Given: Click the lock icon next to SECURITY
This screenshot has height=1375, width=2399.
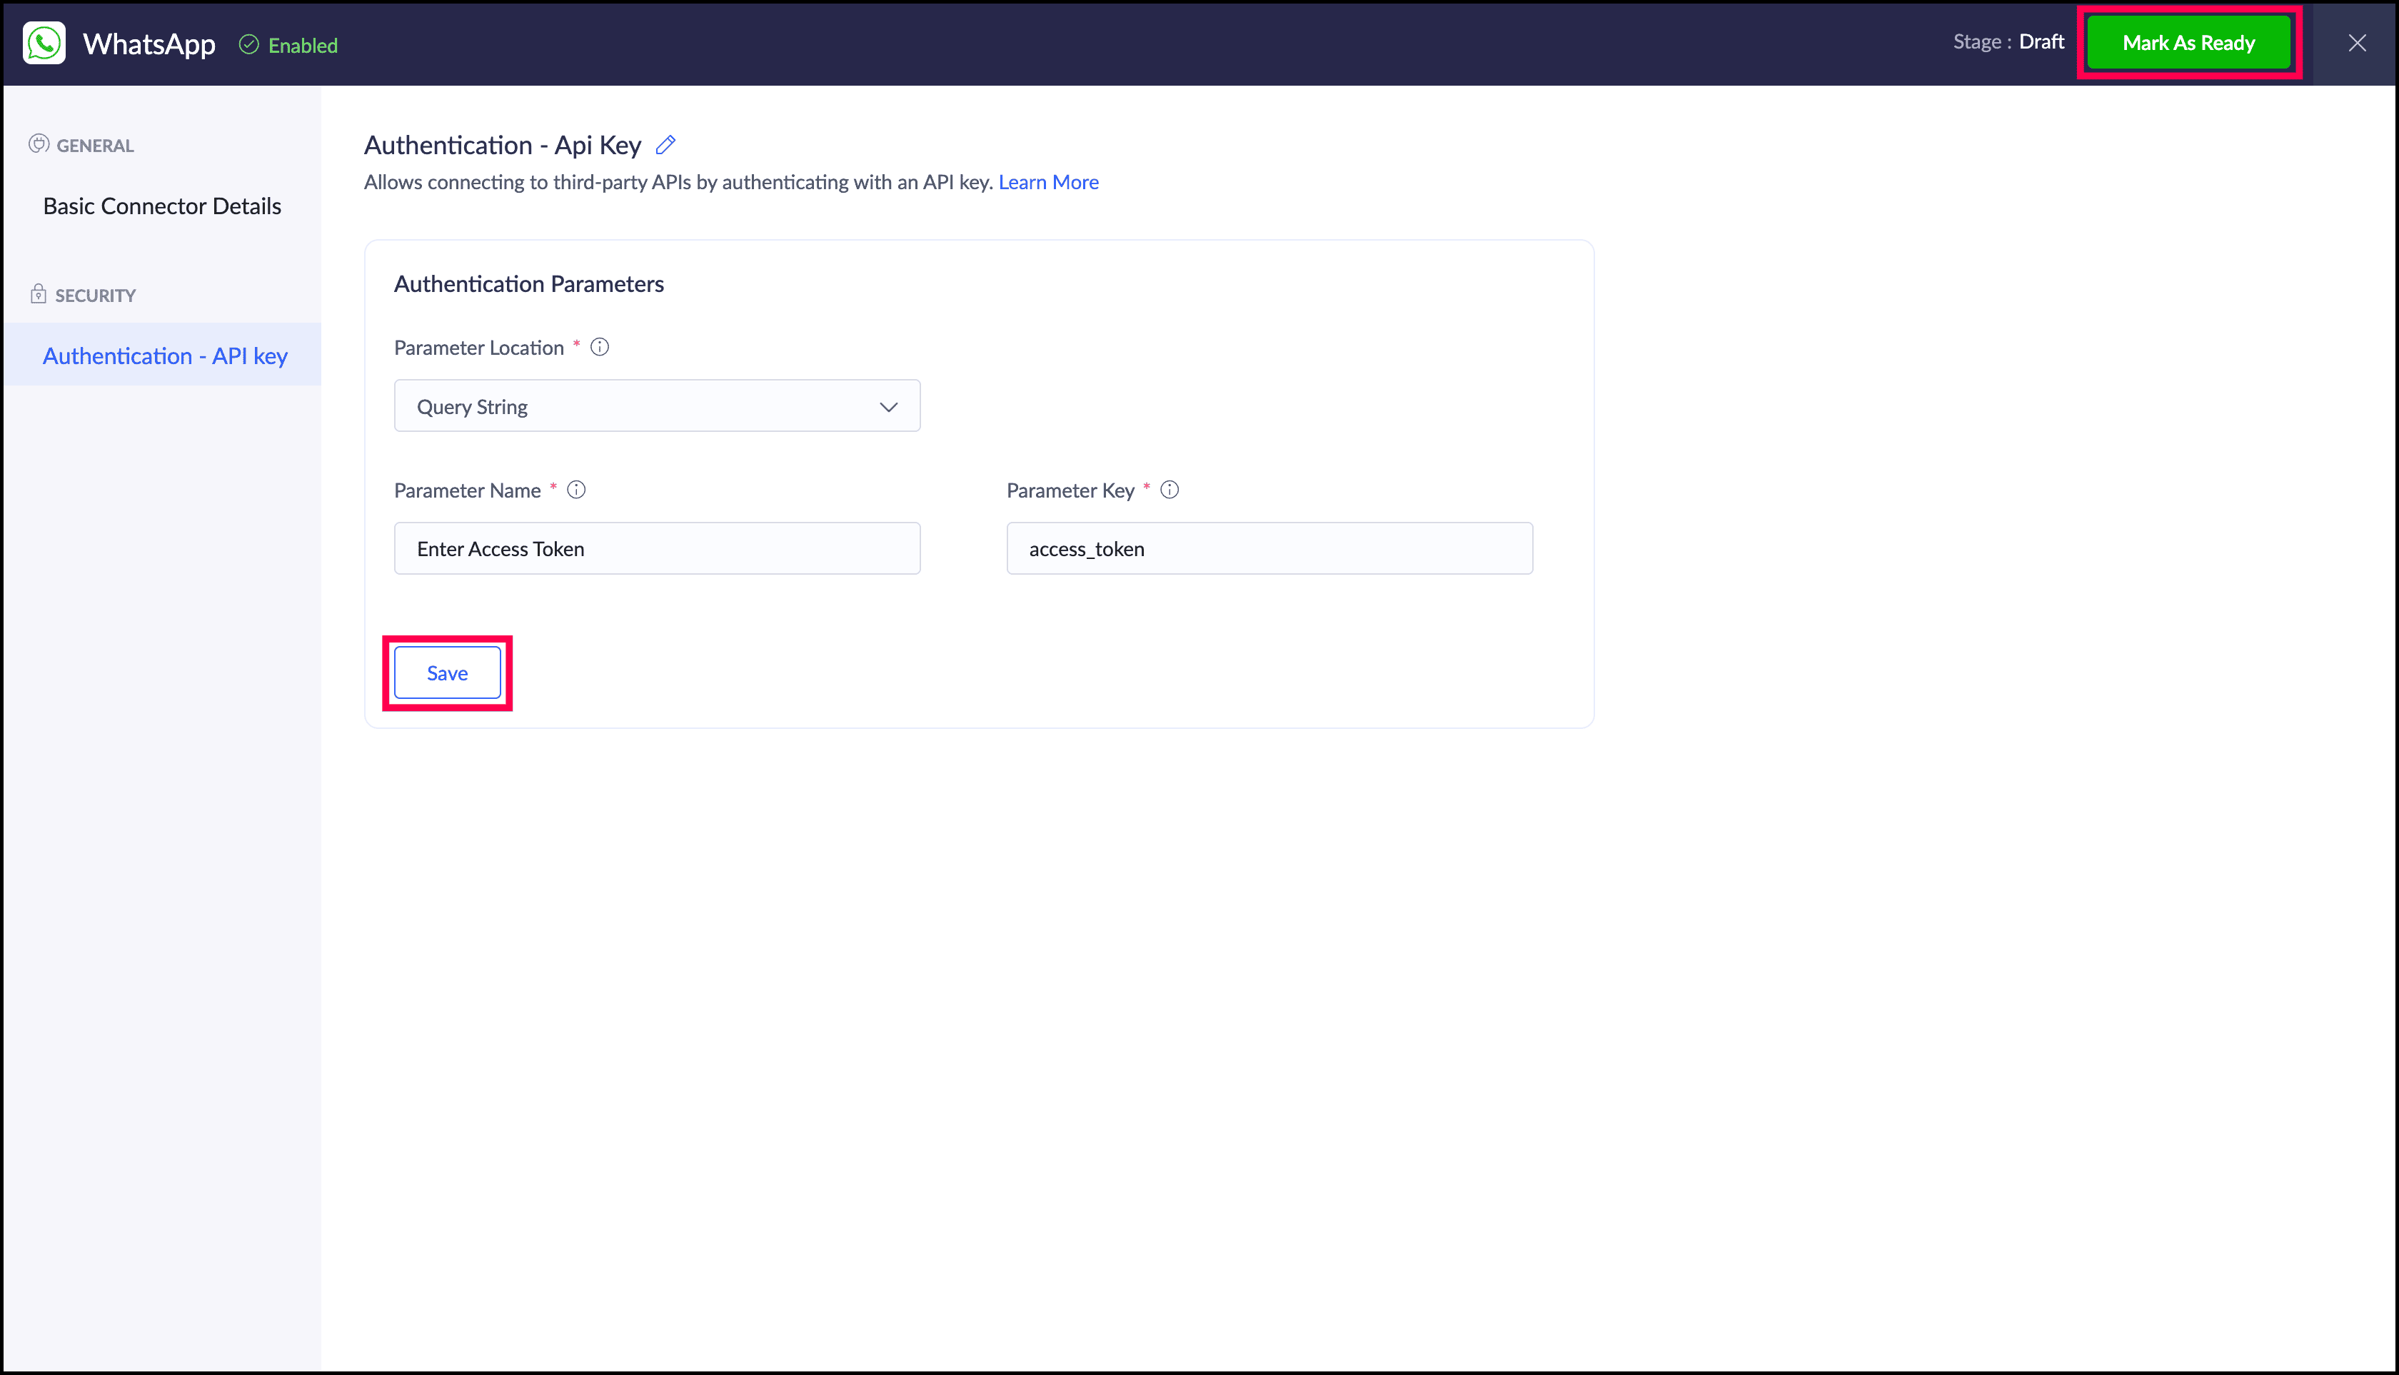Looking at the screenshot, I should [x=38, y=293].
